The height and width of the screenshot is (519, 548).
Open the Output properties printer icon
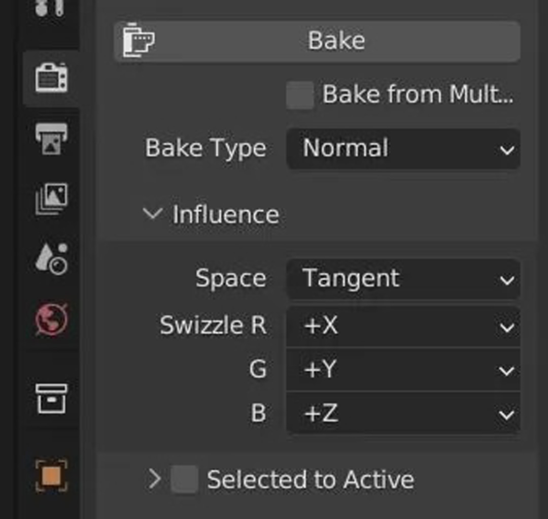pos(51,139)
